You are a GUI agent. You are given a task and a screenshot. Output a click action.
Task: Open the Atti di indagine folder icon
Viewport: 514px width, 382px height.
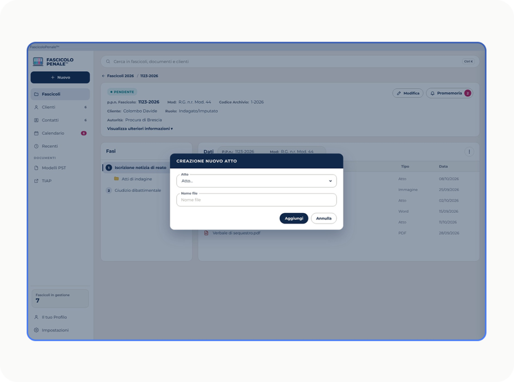[x=116, y=179]
